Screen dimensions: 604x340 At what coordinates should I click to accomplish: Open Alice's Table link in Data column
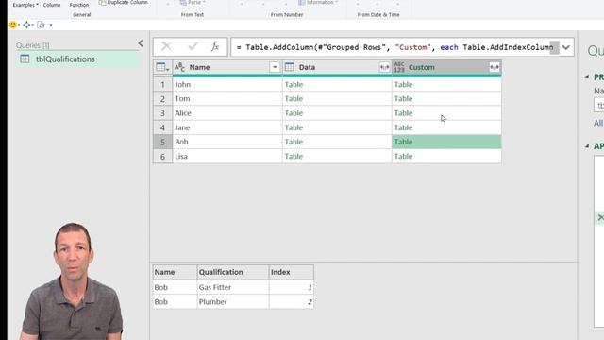click(294, 113)
